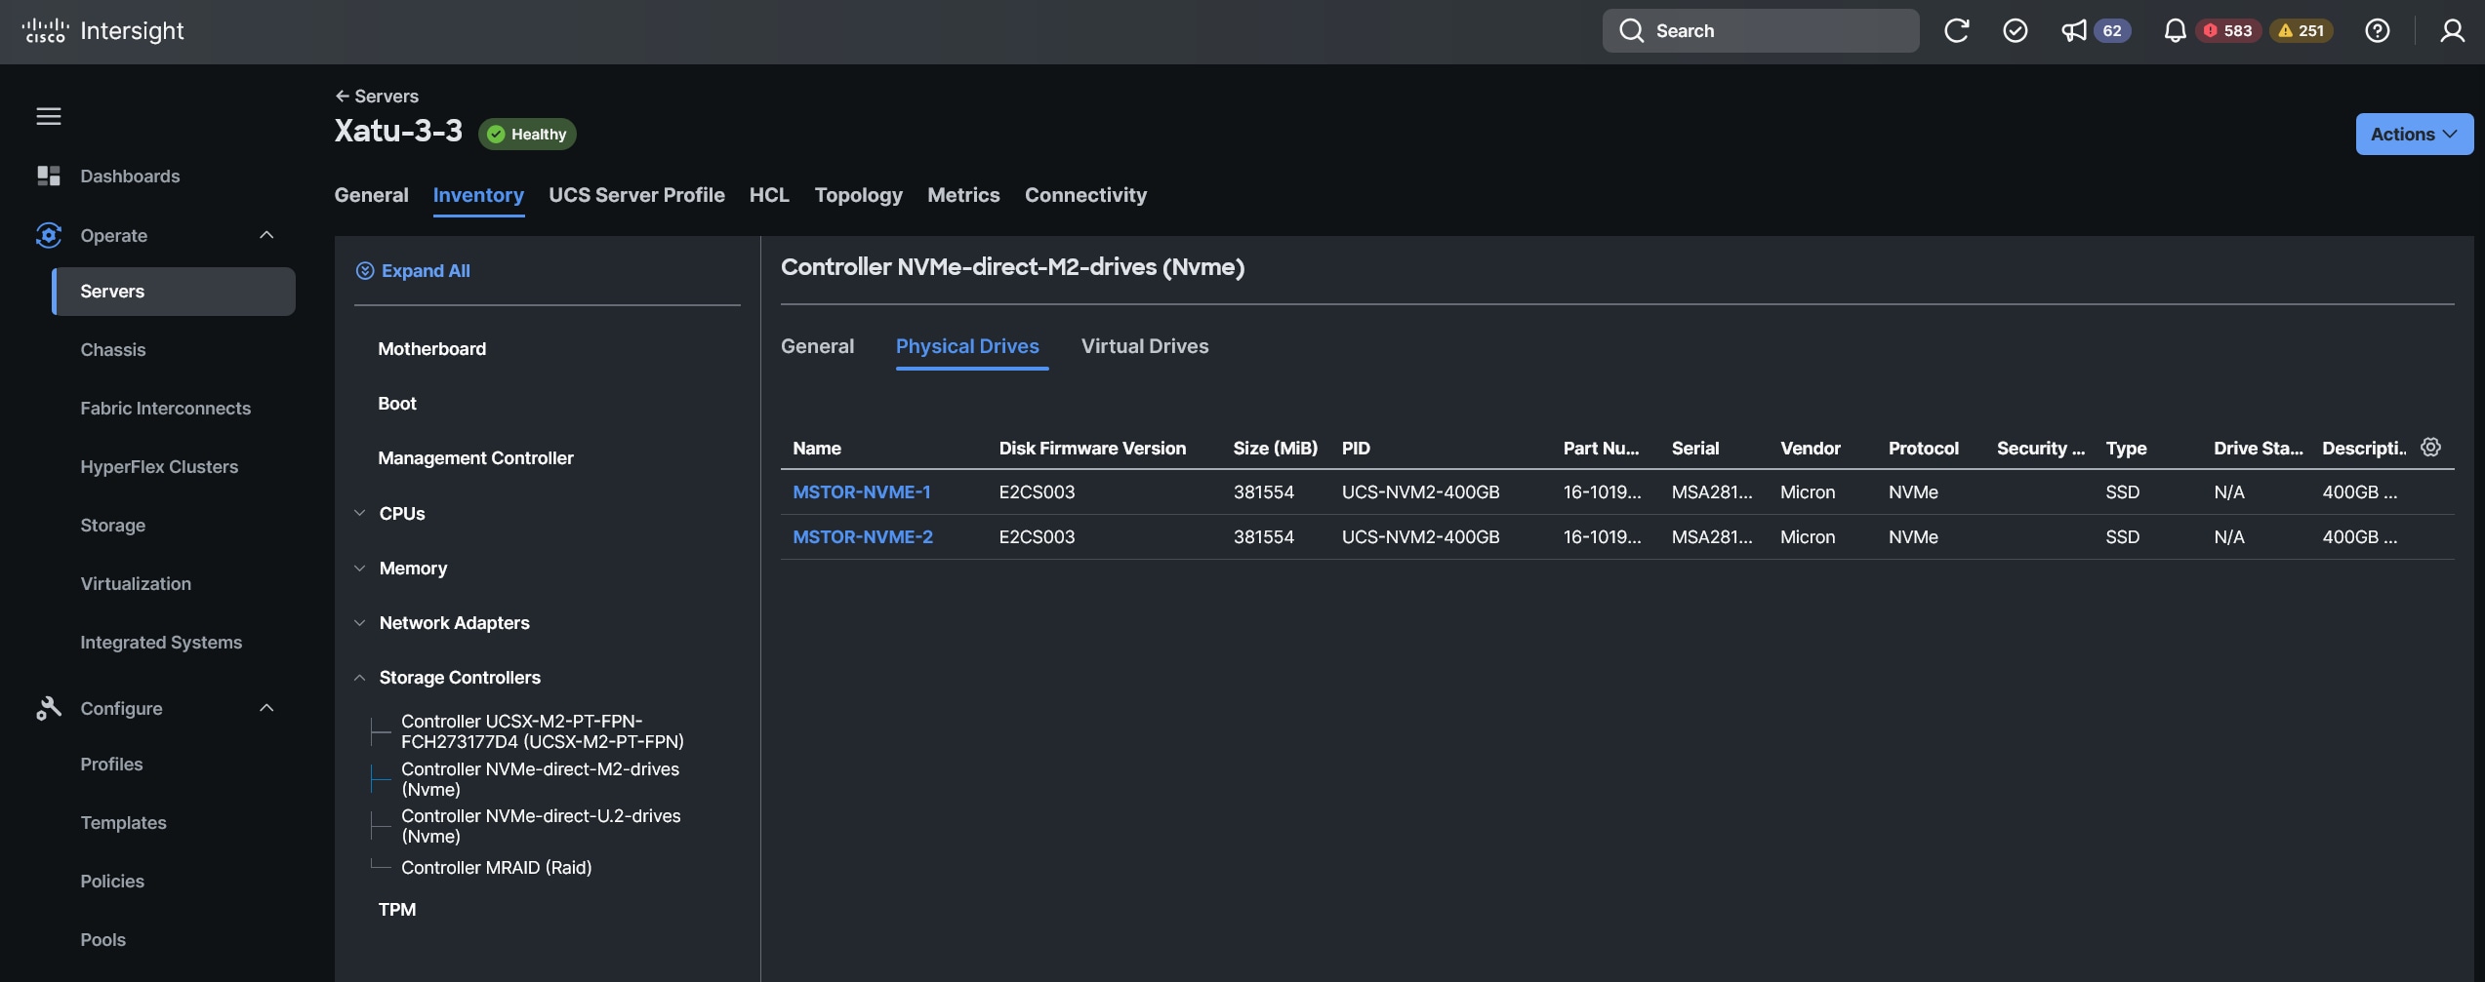The width and height of the screenshot is (2485, 982).
Task: Expand the Network Adapters node
Action: coord(359,622)
